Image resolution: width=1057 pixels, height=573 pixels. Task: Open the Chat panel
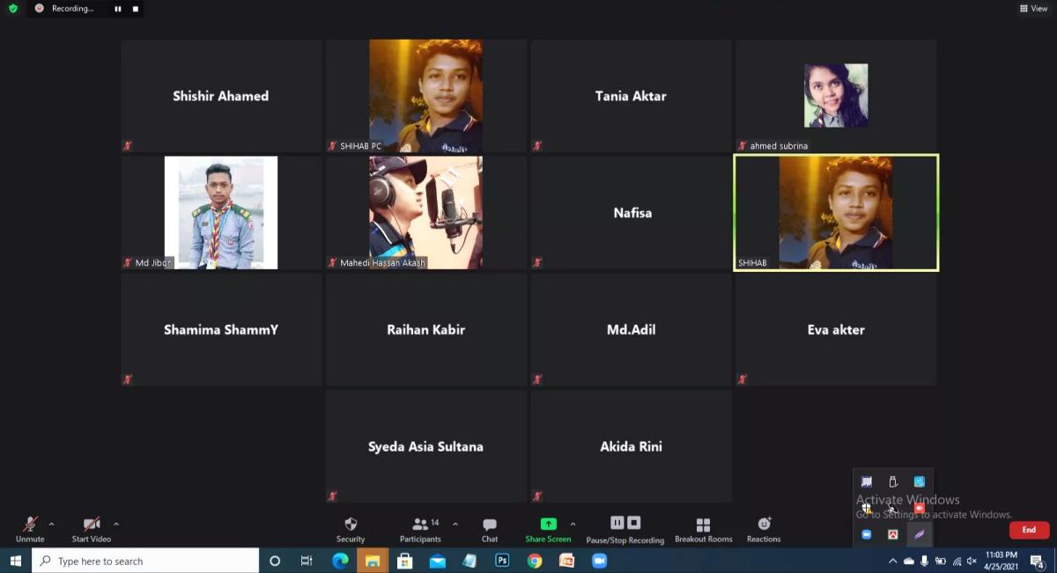point(490,529)
